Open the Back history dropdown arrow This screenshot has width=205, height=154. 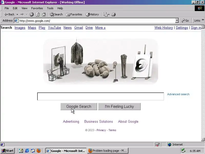[x=17, y=15]
